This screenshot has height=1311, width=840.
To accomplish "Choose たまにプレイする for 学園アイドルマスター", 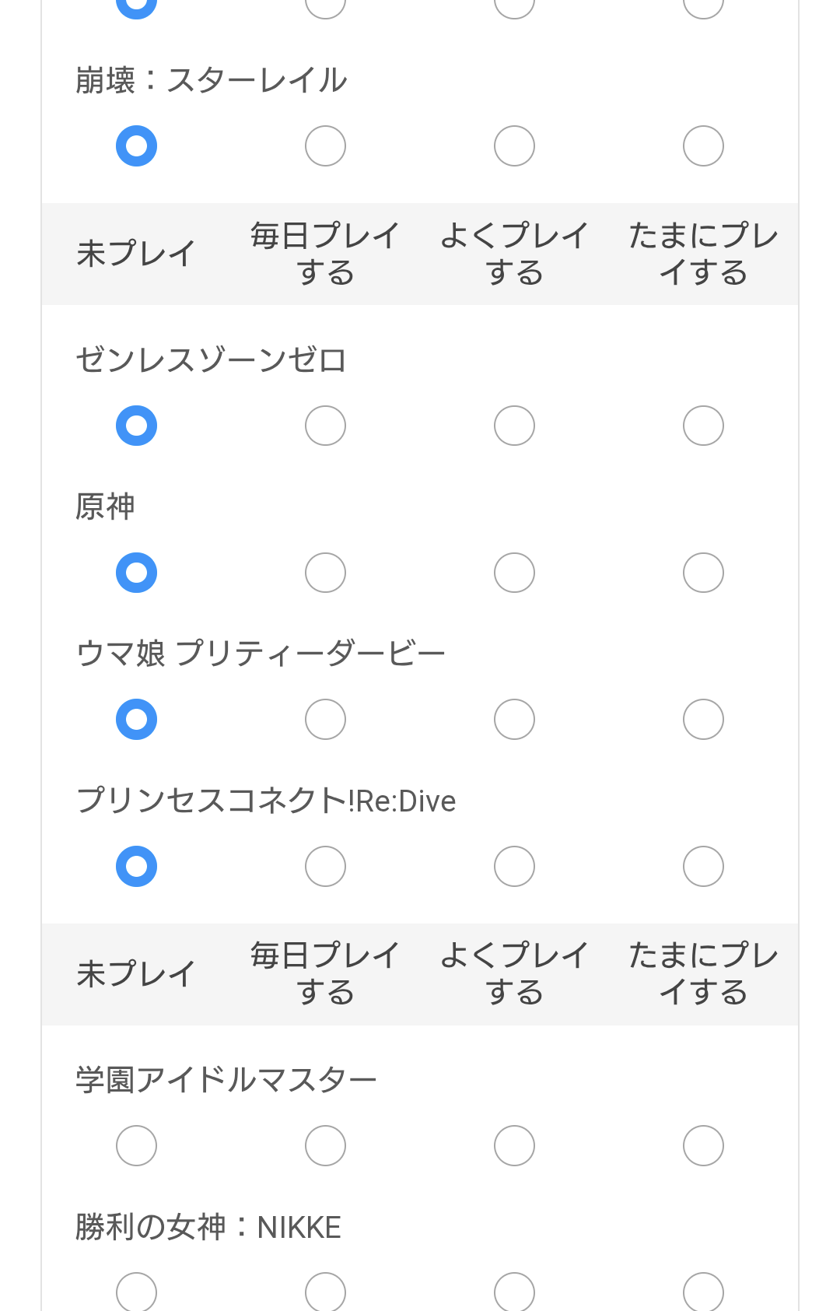I will click(x=703, y=1145).
